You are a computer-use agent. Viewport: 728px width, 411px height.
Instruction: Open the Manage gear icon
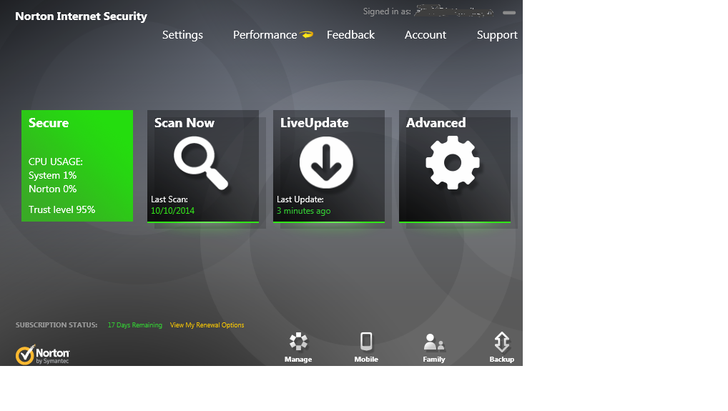pos(298,342)
